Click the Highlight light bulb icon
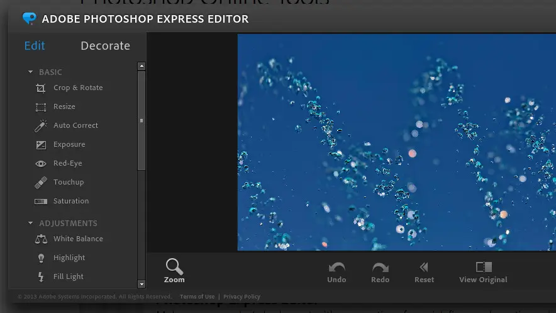 [x=41, y=258]
